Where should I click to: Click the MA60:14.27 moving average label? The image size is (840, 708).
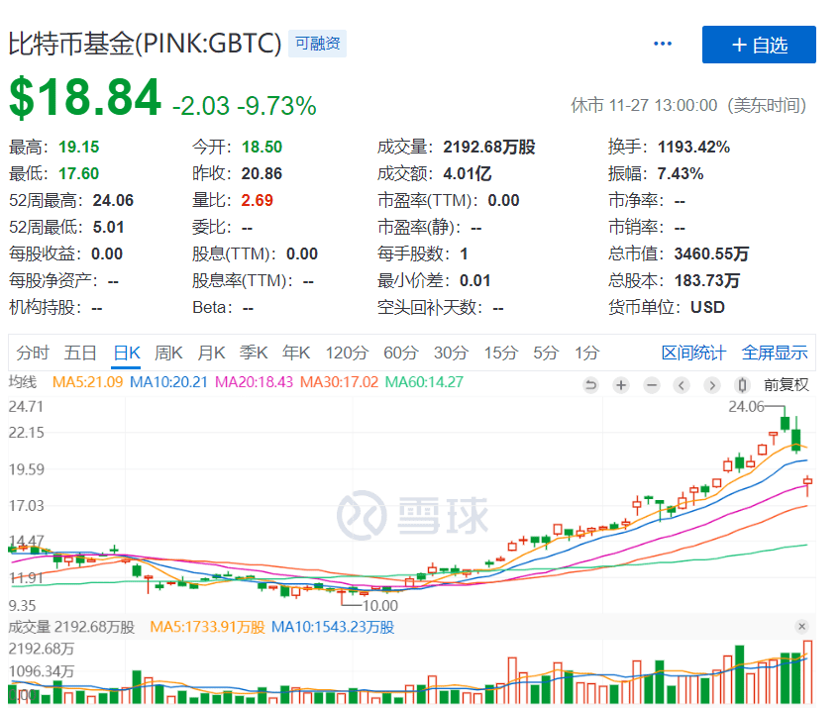(x=424, y=382)
